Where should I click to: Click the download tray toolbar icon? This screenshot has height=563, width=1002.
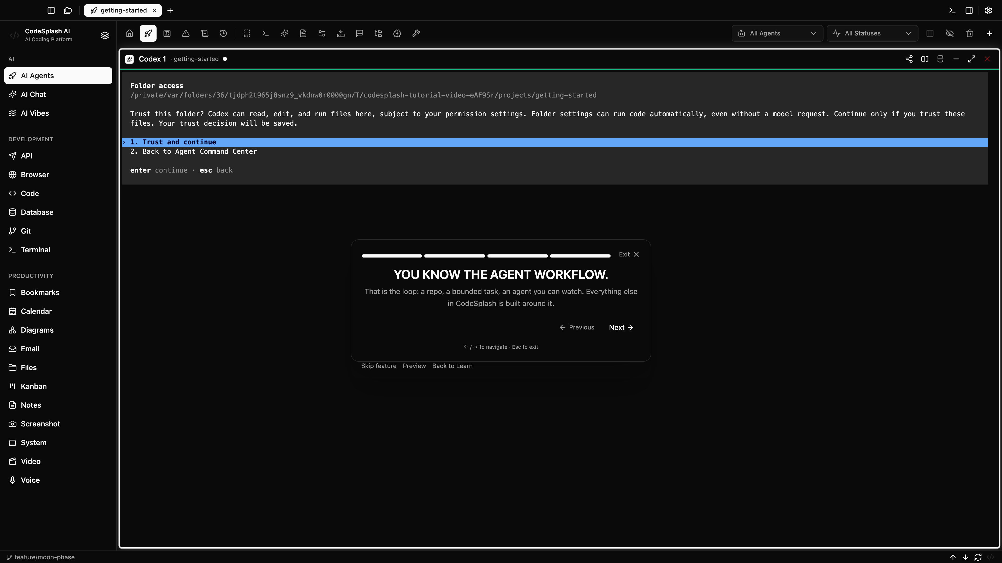point(341,33)
